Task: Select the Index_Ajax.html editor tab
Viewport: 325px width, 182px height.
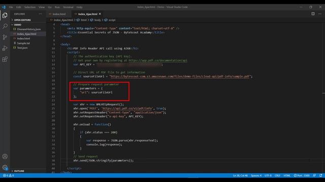Action: (x=88, y=14)
